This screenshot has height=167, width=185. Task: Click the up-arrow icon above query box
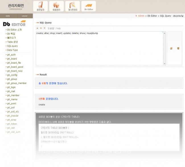[37, 28]
